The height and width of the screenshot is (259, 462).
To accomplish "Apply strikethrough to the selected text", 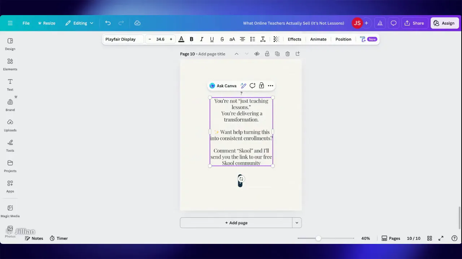I will 222,39.
